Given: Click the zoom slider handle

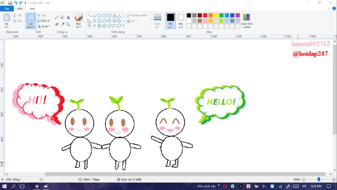Looking at the screenshot, I should point(319,179).
